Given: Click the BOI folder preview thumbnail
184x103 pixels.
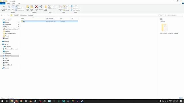Looking at the screenshot, I should (164, 28).
